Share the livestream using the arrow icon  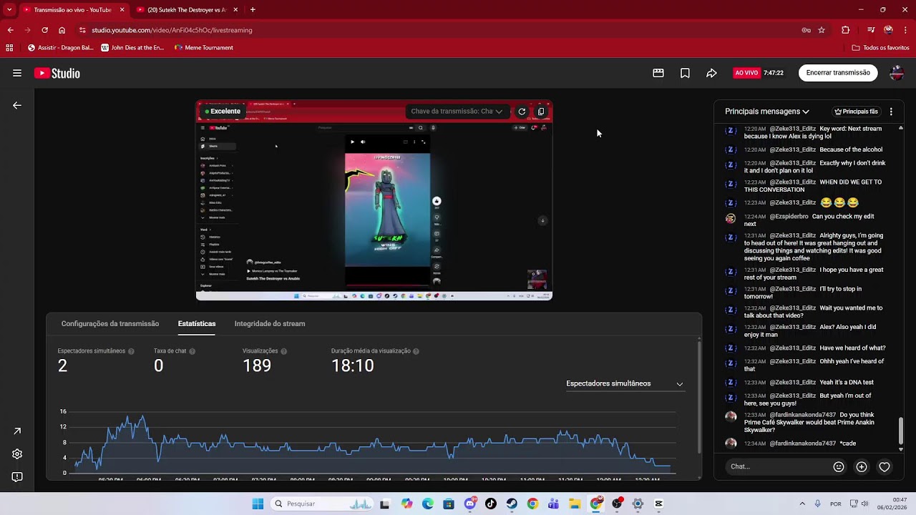(x=711, y=73)
